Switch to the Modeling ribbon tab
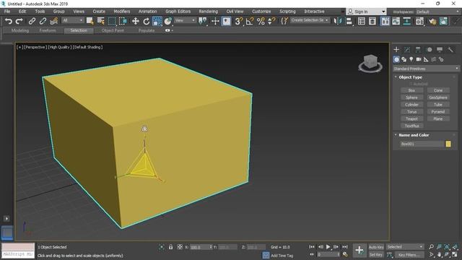 click(x=19, y=30)
